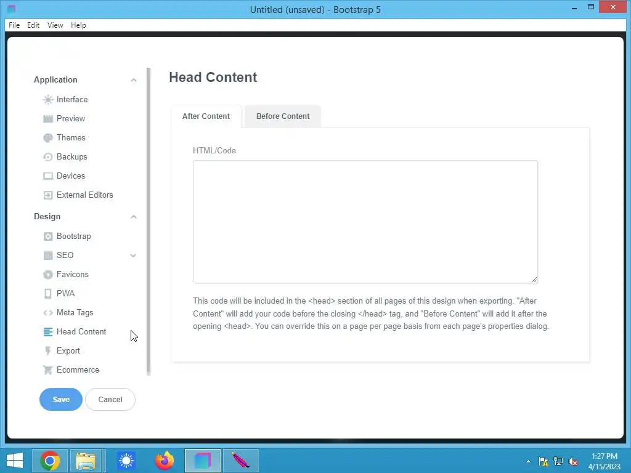Click the Cancel button
The image size is (631, 473).
[110, 399]
